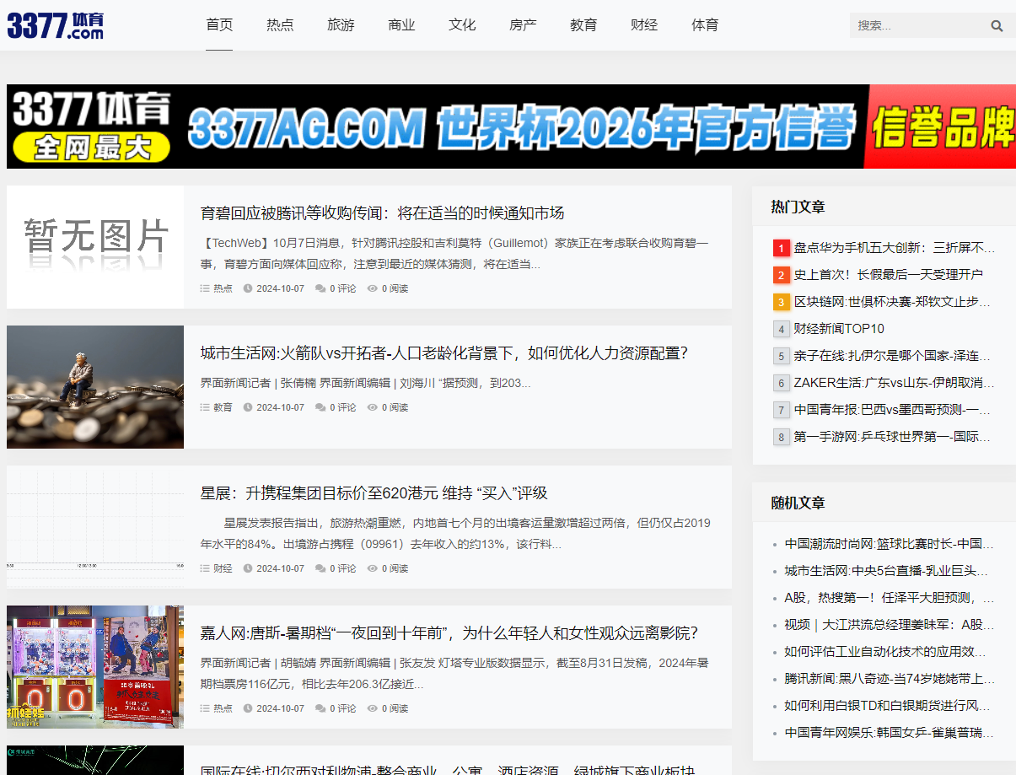Image resolution: width=1016 pixels, height=775 pixels.
Task: Click the 暂无图片 placeholder thumbnail
Action: coord(95,247)
